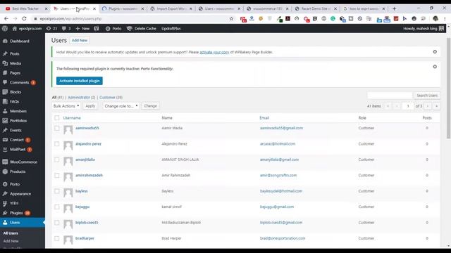Switch to Import Export browser tab
Image resolution: width=451 pixels, height=253 pixels.
click(171, 8)
